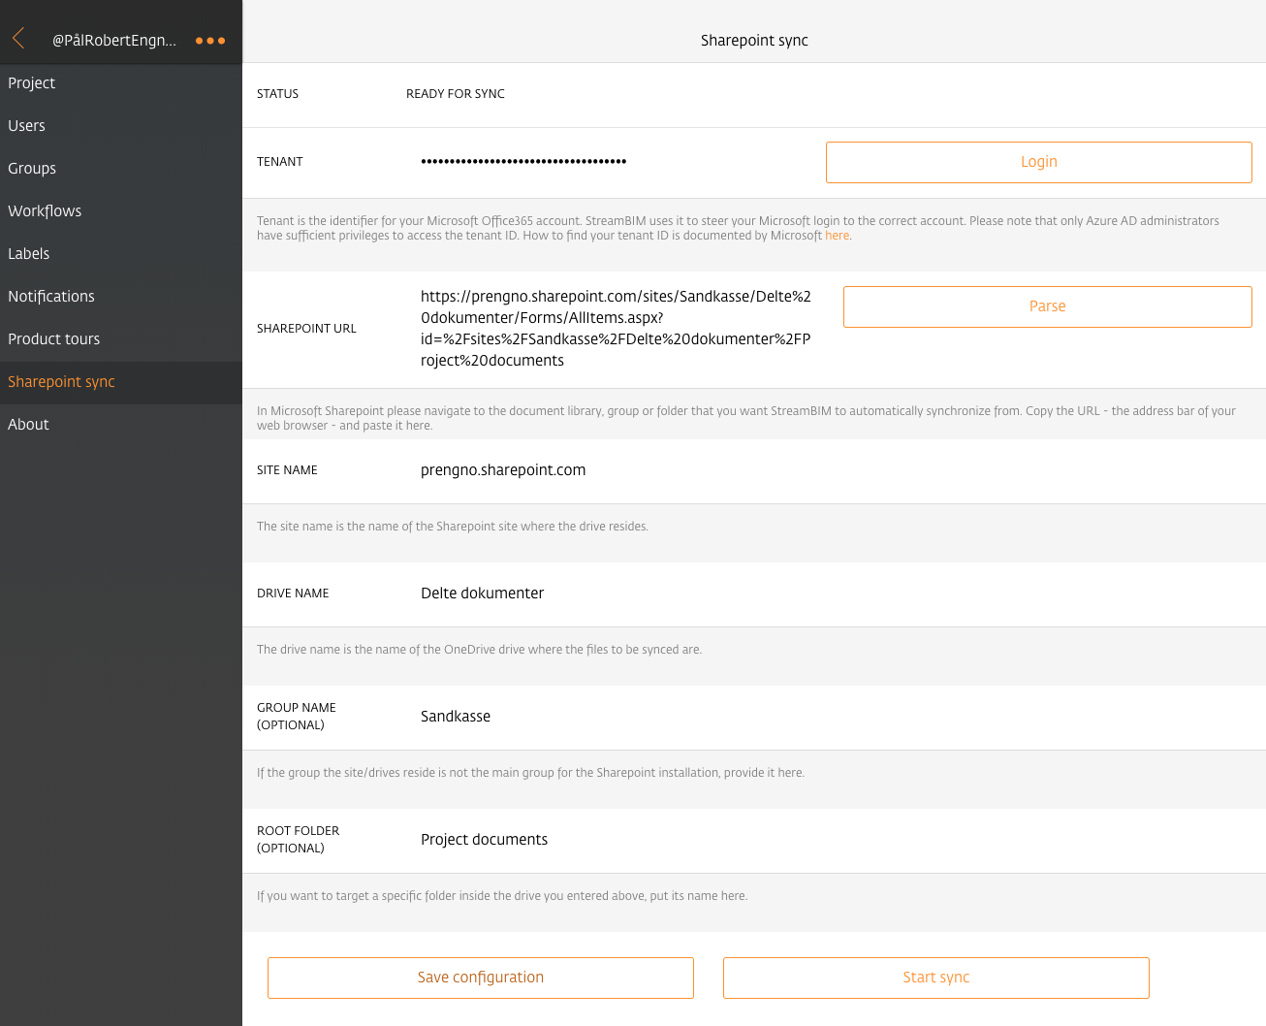Click the @PålRobertEngn... project title
Image resolution: width=1266 pixels, height=1026 pixels.
[x=114, y=41]
